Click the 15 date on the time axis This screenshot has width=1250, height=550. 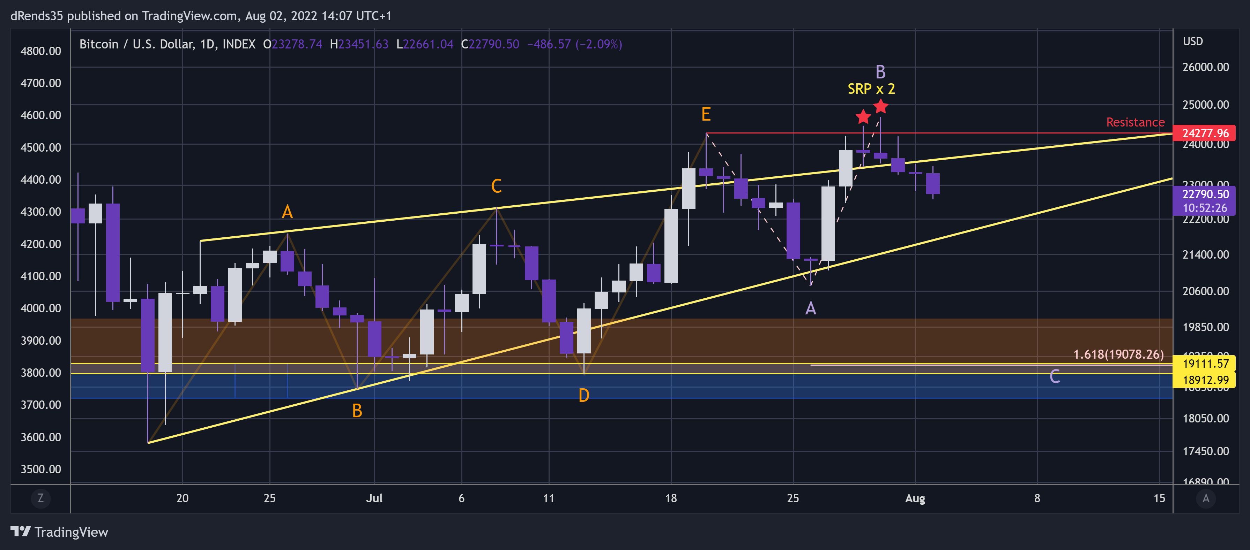(x=1159, y=498)
